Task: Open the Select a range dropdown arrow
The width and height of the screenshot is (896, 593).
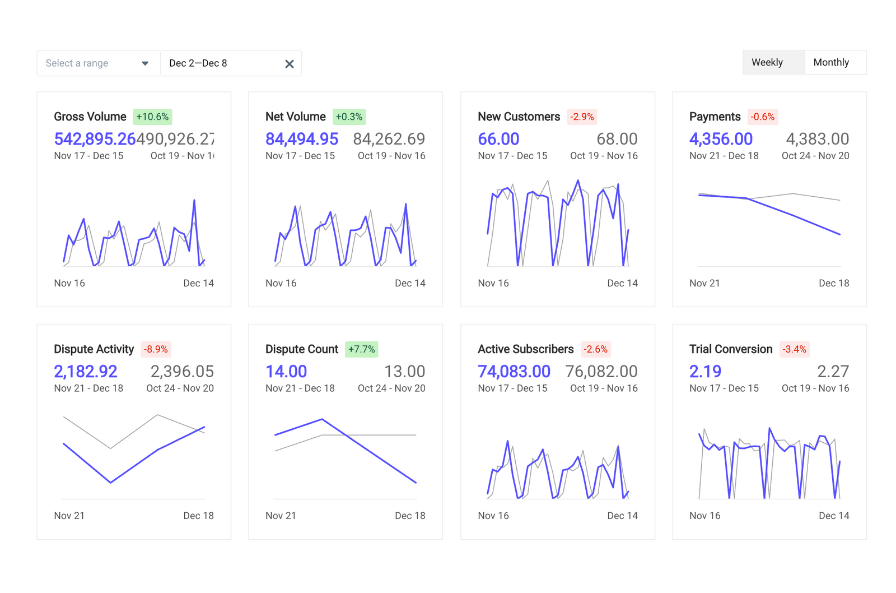Action: tap(146, 63)
